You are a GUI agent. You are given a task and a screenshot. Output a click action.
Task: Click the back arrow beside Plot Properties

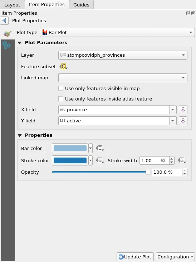tap(4, 21)
